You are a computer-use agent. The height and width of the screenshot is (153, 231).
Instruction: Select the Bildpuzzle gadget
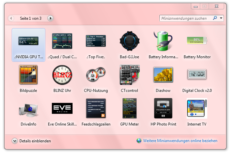click(x=28, y=75)
